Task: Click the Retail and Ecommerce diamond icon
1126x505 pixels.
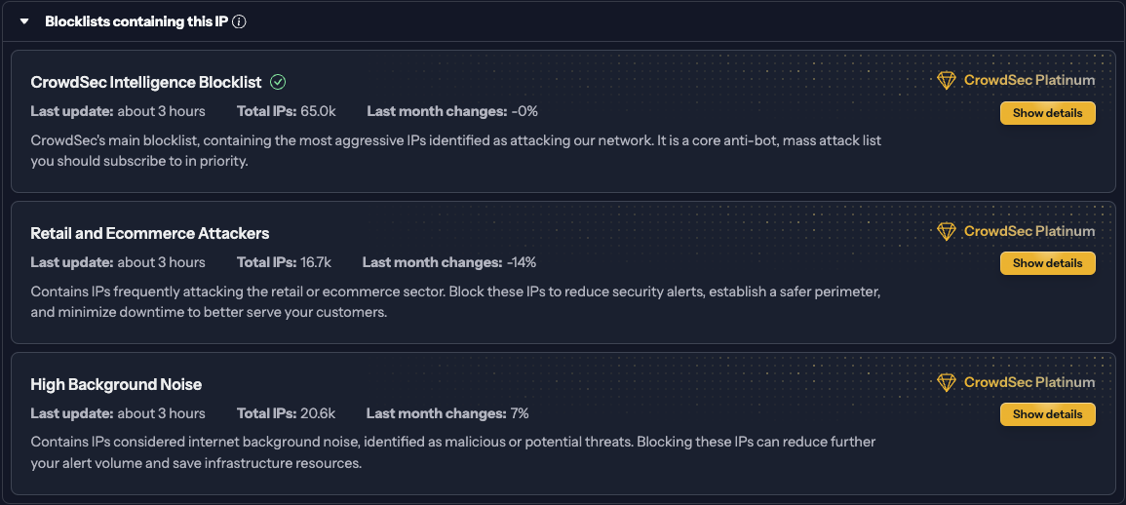Action: (x=946, y=231)
